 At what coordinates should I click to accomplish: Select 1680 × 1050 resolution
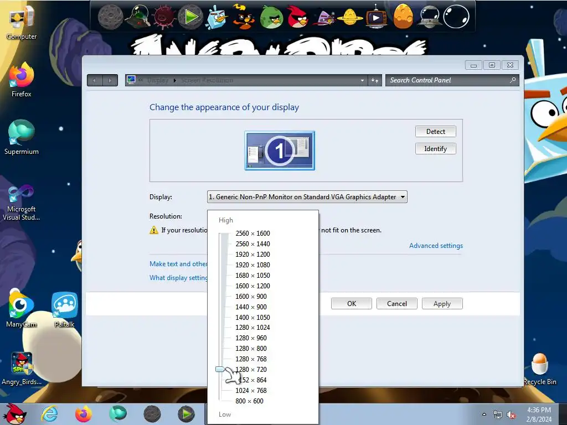coord(252,276)
